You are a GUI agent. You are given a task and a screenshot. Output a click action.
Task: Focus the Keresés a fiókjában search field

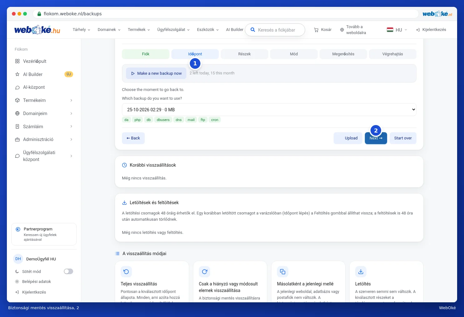pos(275,30)
